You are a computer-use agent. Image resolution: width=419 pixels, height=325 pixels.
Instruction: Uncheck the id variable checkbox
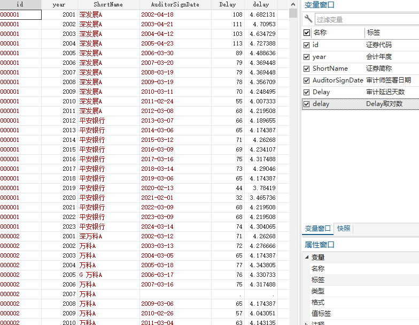point(307,45)
